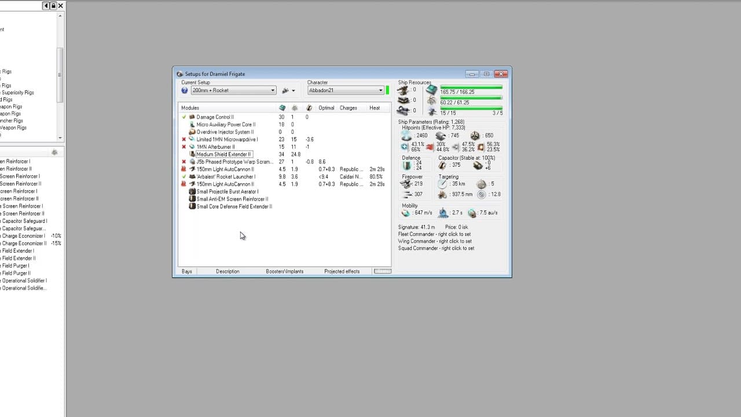Click the CPU usage green progress bar
The height and width of the screenshot is (417, 741).
[471, 87]
